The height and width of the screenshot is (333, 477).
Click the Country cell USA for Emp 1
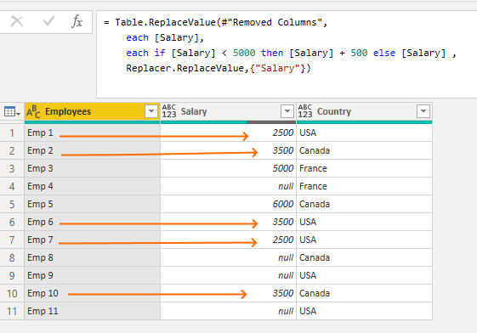[364, 133]
